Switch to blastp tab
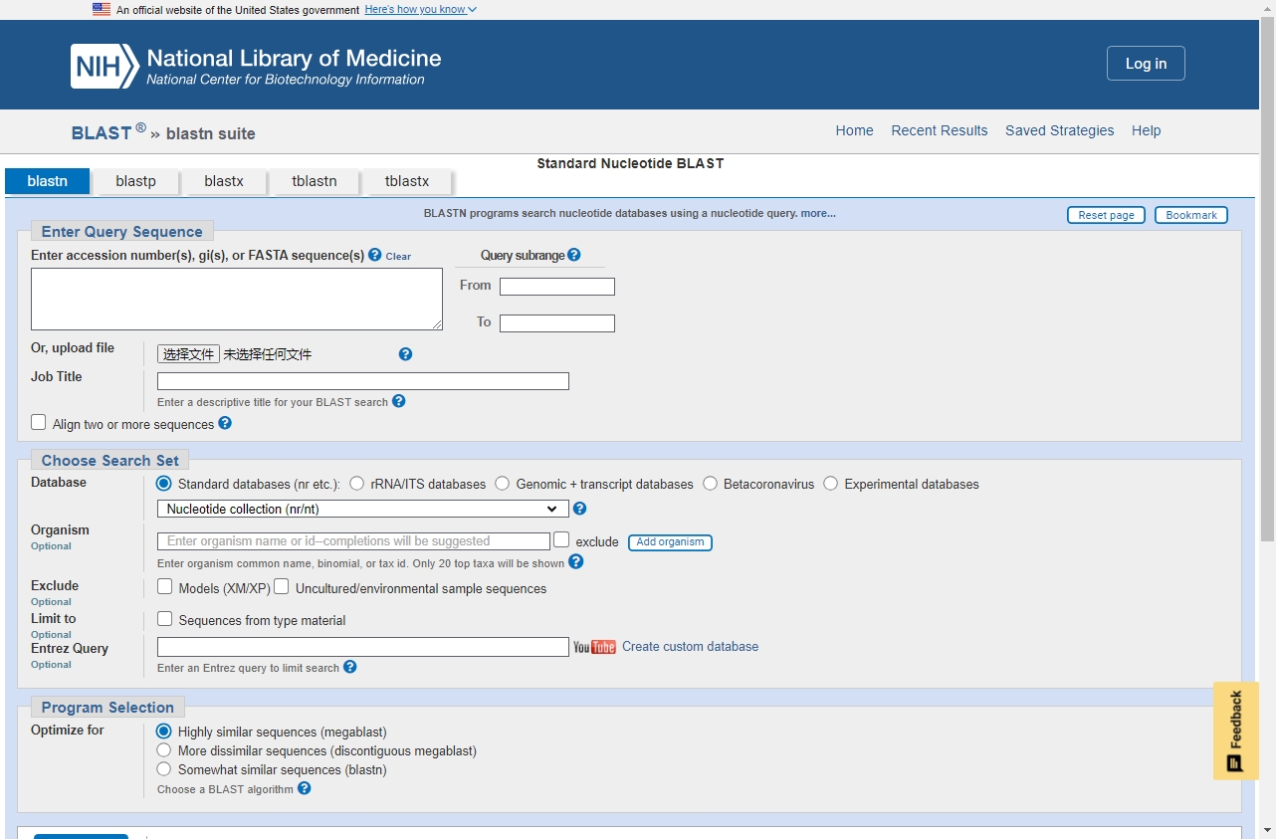1276x839 pixels. tap(135, 181)
